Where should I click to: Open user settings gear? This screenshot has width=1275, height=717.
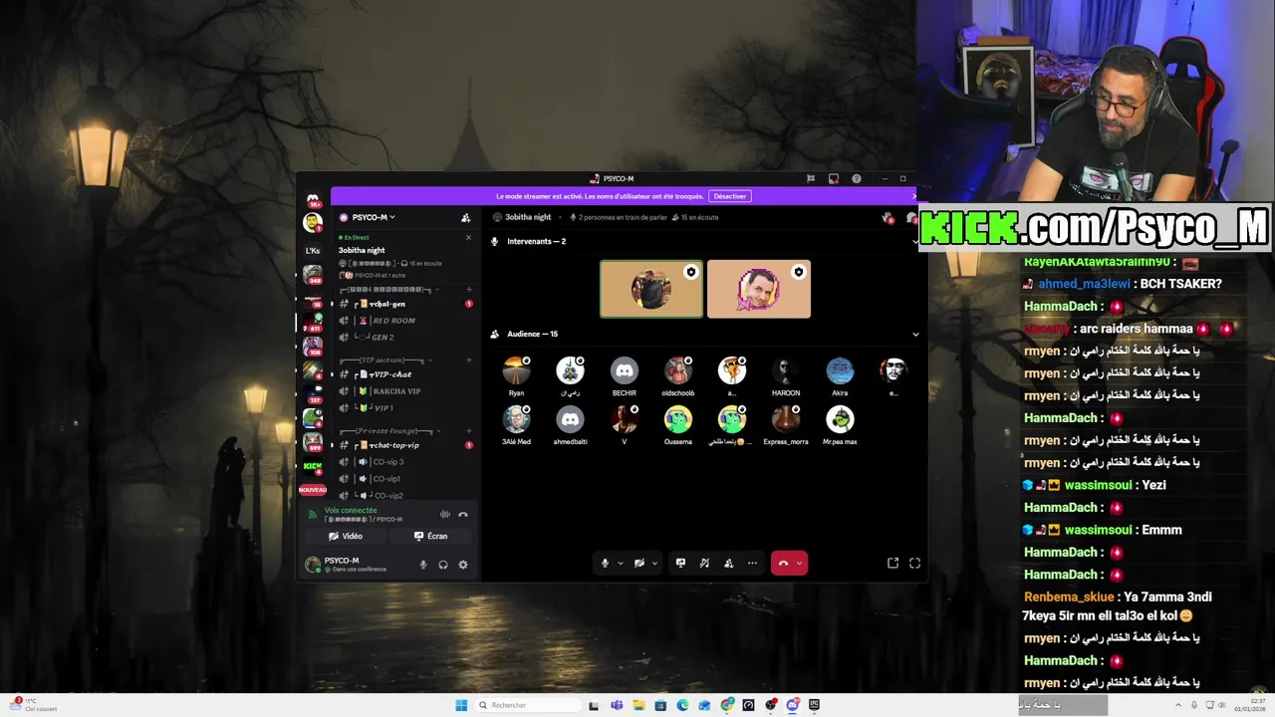tap(463, 565)
